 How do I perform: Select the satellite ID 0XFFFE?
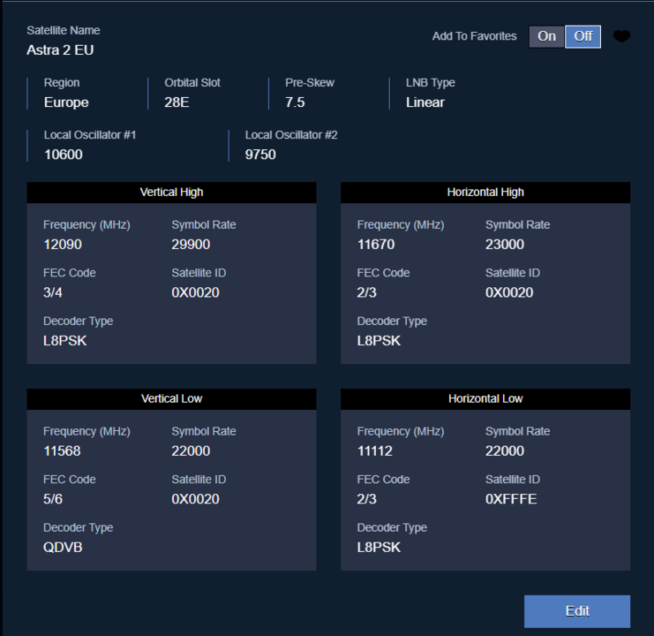click(x=511, y=499)
